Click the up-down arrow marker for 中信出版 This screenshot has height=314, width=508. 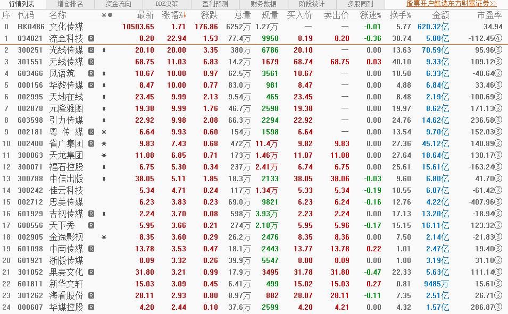click(104, 179)
